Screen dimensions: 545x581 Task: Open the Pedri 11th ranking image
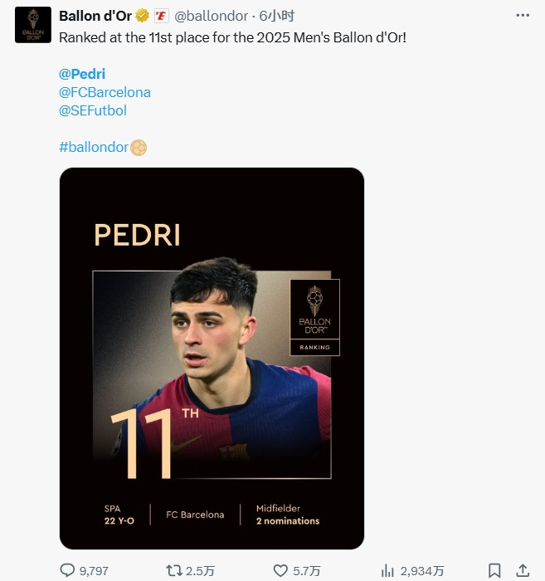(x=212, y=358)
